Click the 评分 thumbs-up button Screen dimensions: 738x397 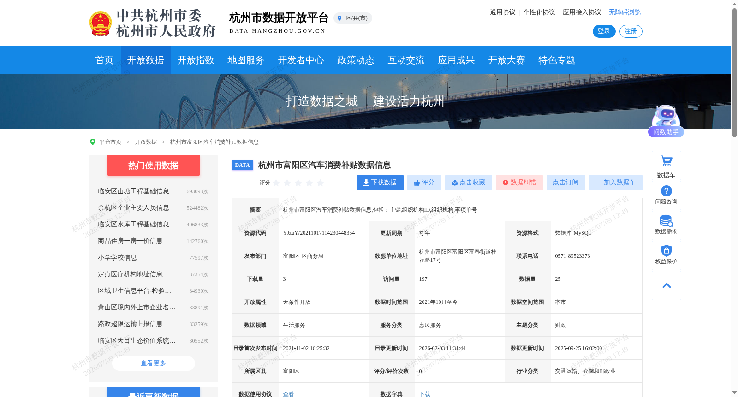pos(424,183)
